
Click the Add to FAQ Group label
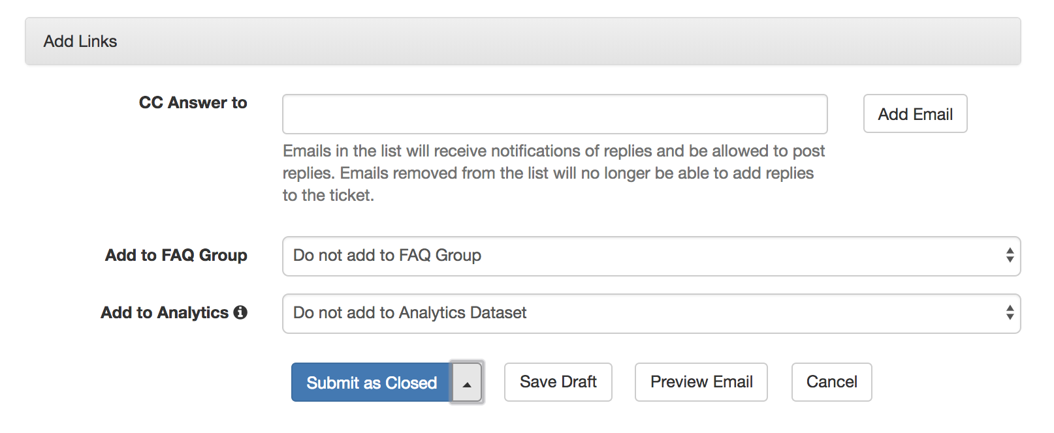point(176,256)
